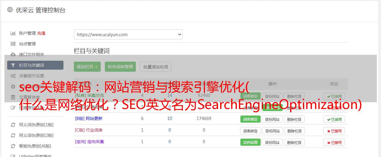Click the gears icon for 采集细节设置
The width and height of the screenshot is (381, 157).
(x=13, y=76)
